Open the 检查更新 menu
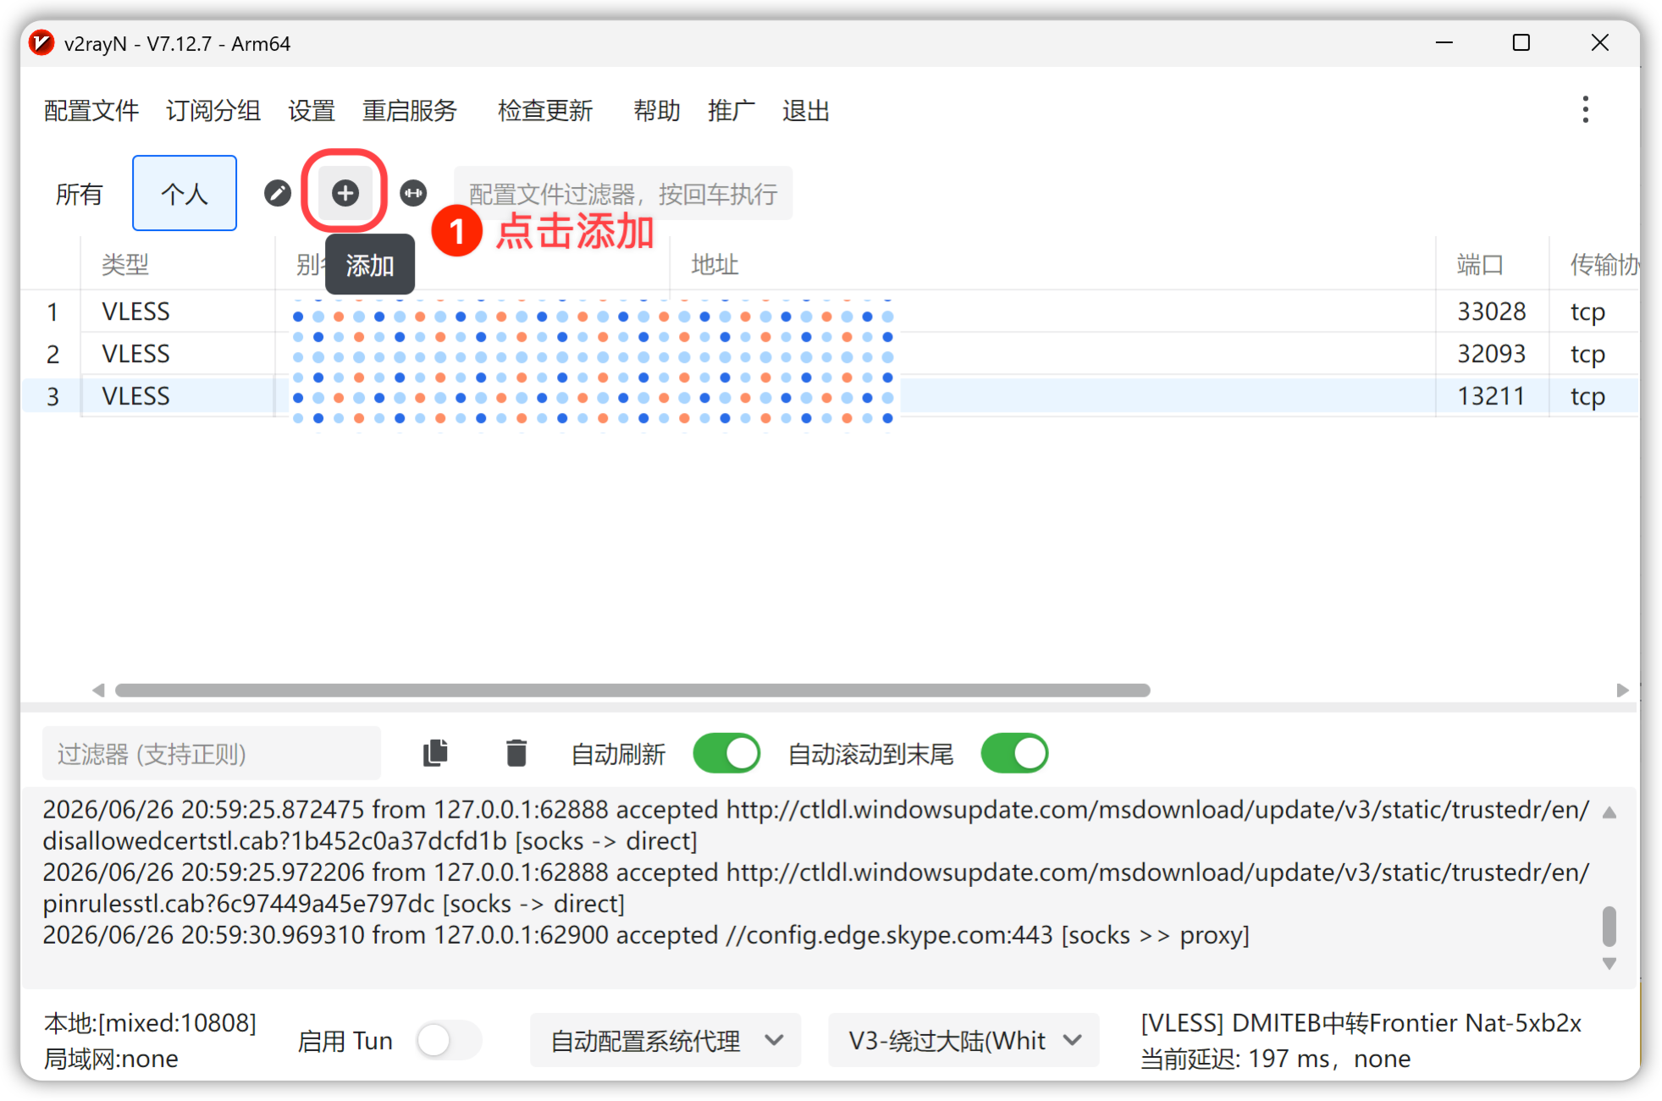The height and width of the screenshot is (1101, 1662). (x=545, y=111)
